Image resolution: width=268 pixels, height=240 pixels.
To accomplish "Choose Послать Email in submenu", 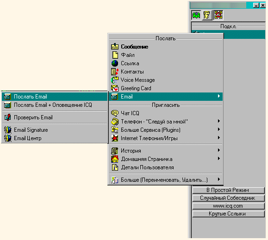I will pos(55,97).
